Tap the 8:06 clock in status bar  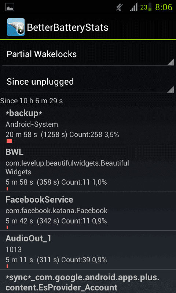point(164,7)
